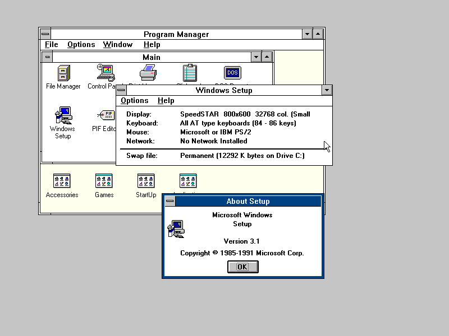Open the Accessories program group icon
The height and width of the screenshot is (336, 449).
tap(62, 181)
